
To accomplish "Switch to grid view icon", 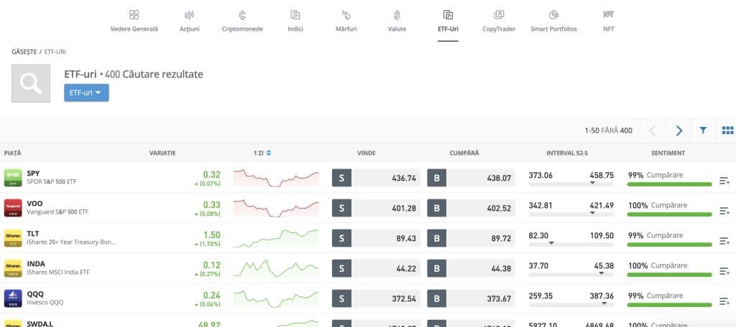I will [727, 131].
